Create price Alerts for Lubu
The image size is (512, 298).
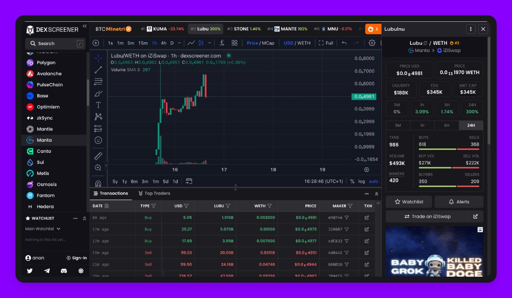point(459,202)
